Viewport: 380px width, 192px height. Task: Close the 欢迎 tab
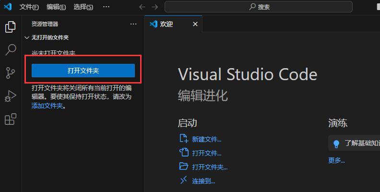pyautogui.click(x=195, y=24)
